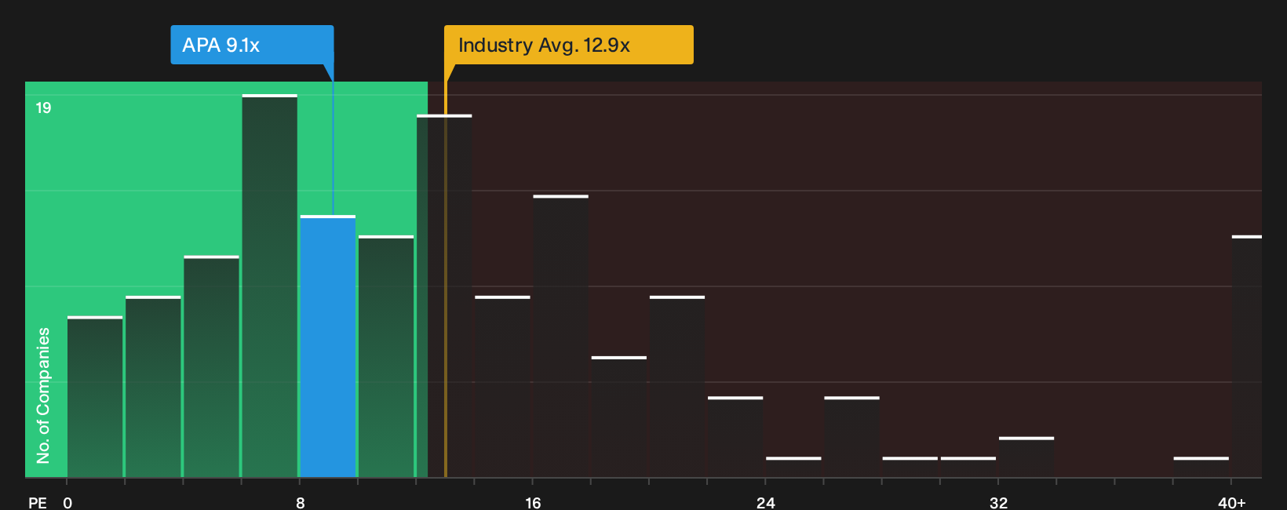
Task: Click the APA 9.1x blue label
Action: [x=252, y=45]
